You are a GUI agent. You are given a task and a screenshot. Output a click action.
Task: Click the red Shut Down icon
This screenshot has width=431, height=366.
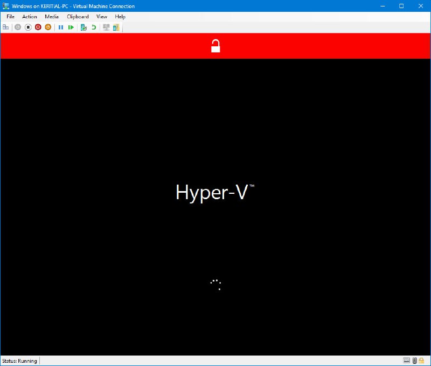coord(38,27)
